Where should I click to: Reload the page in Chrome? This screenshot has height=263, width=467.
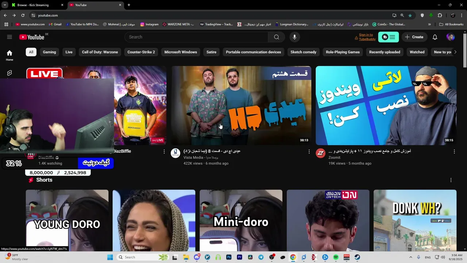pos(23,15)
